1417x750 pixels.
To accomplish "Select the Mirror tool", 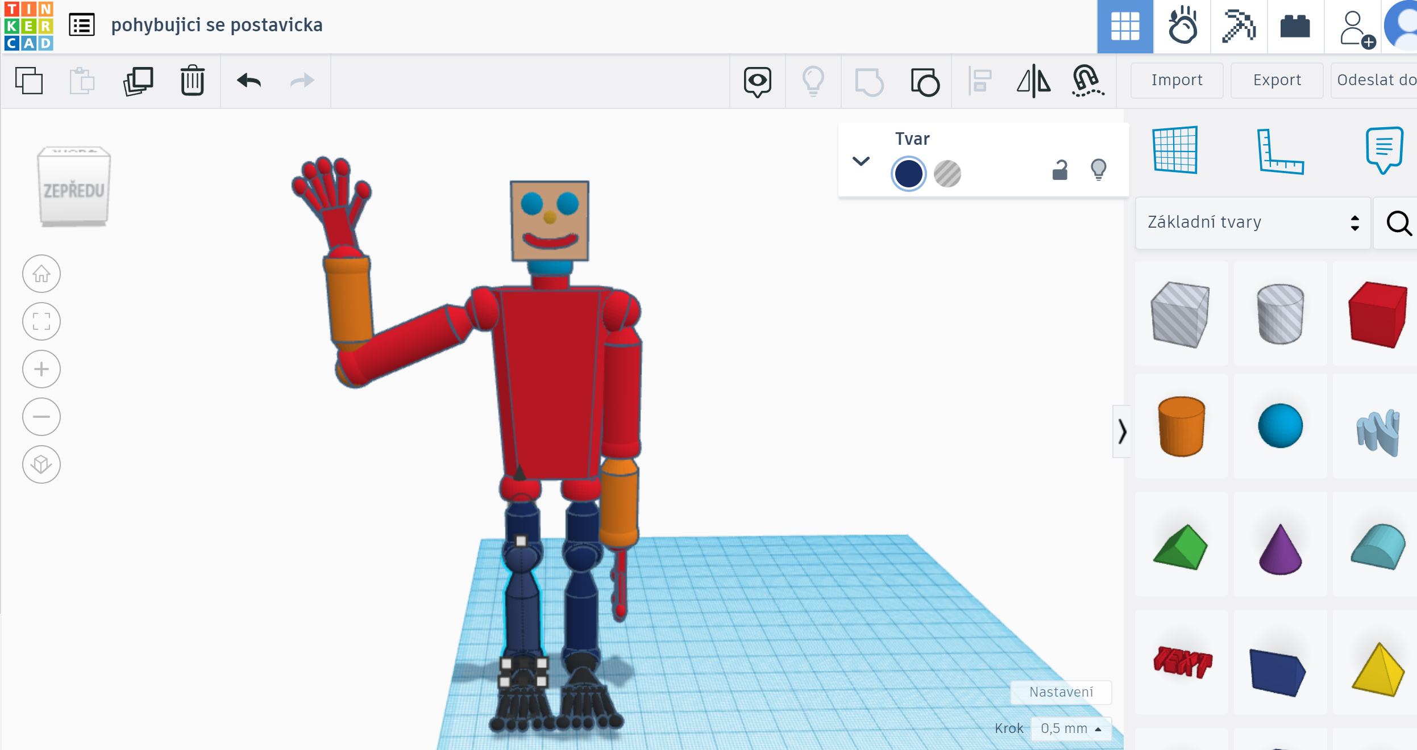I will 1033,81.
